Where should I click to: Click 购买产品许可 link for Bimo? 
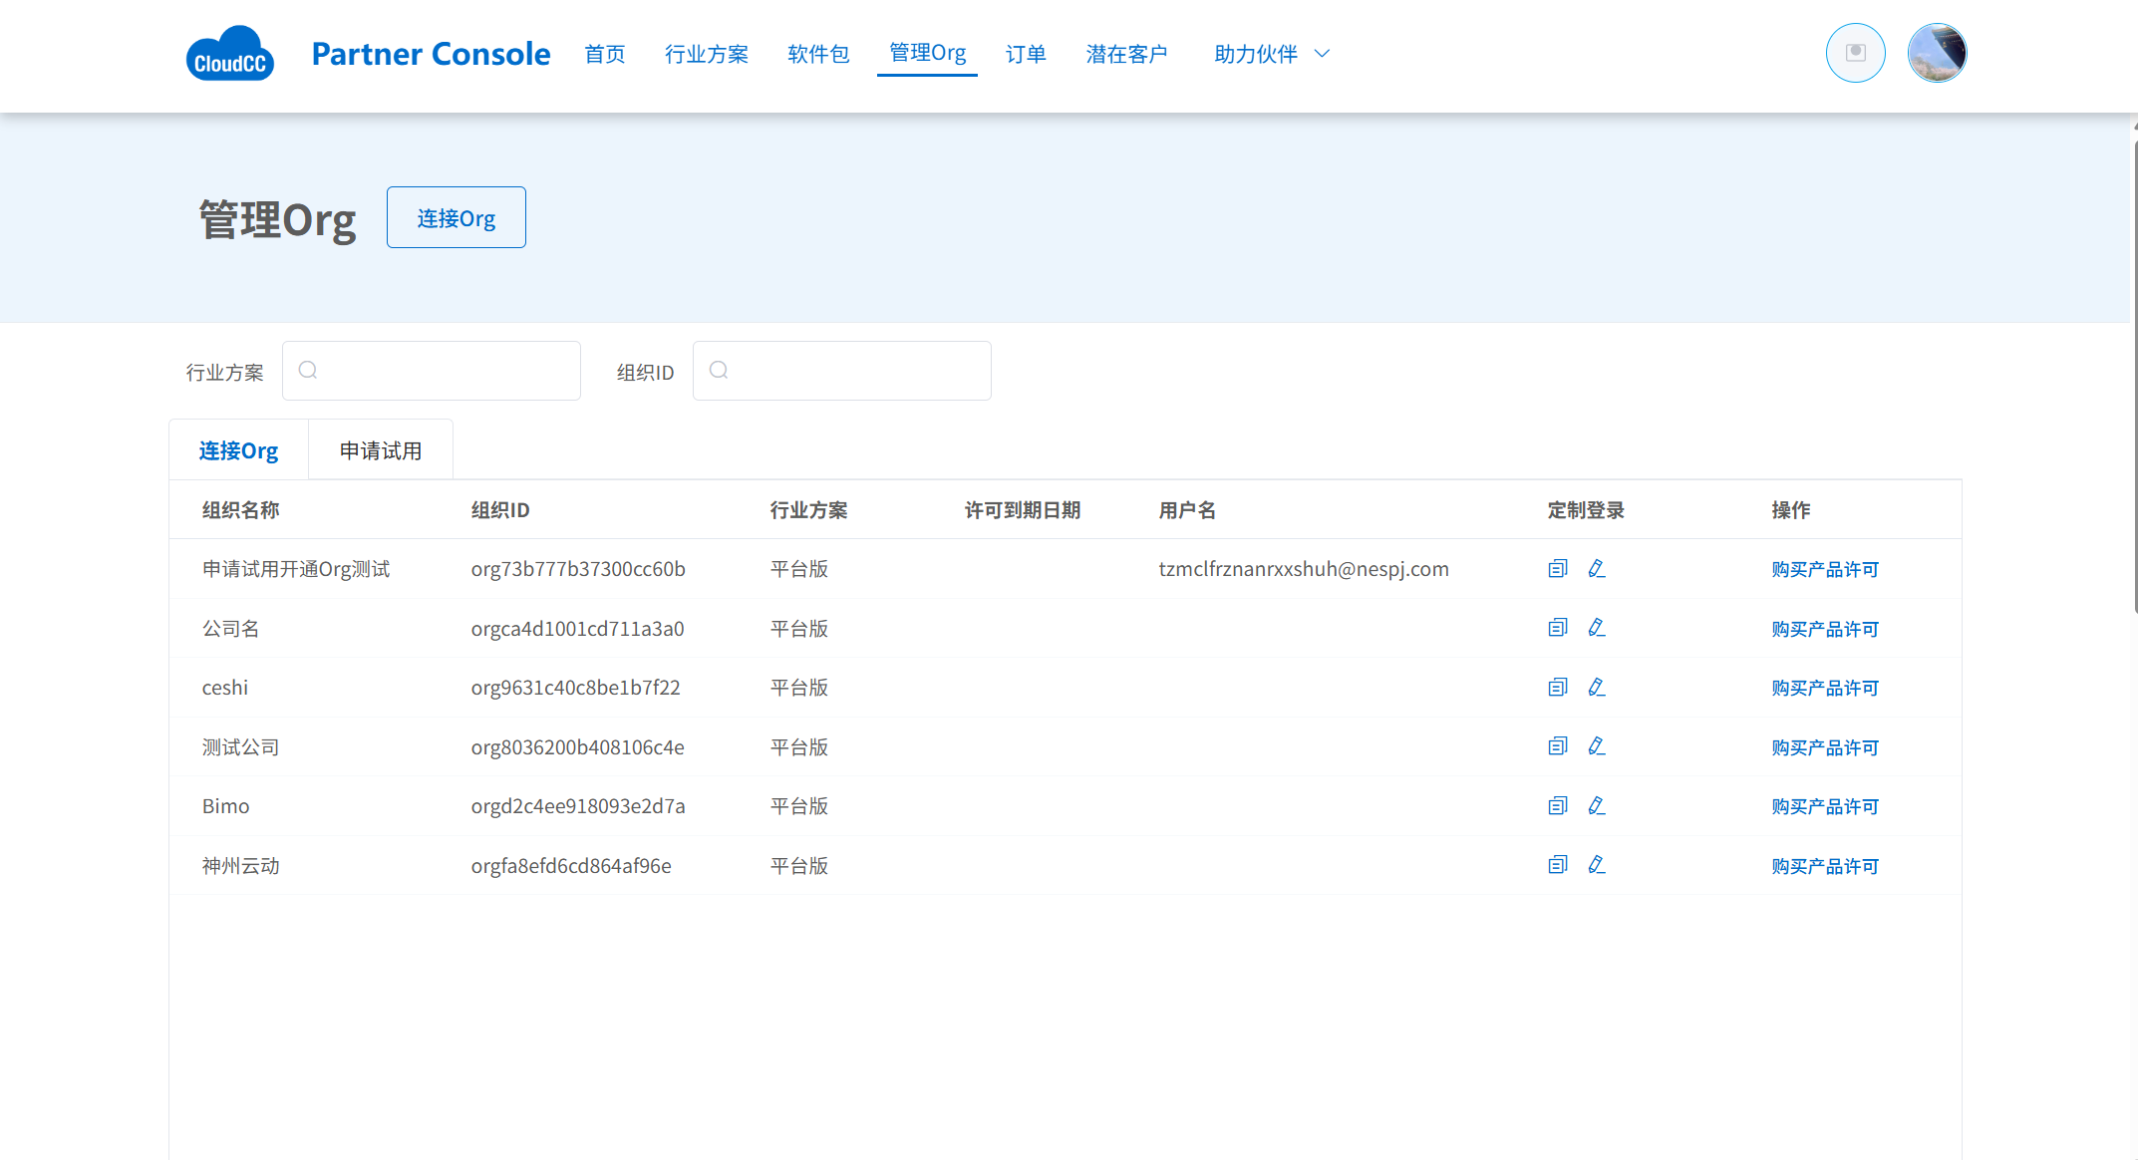tap(1824, 806)
